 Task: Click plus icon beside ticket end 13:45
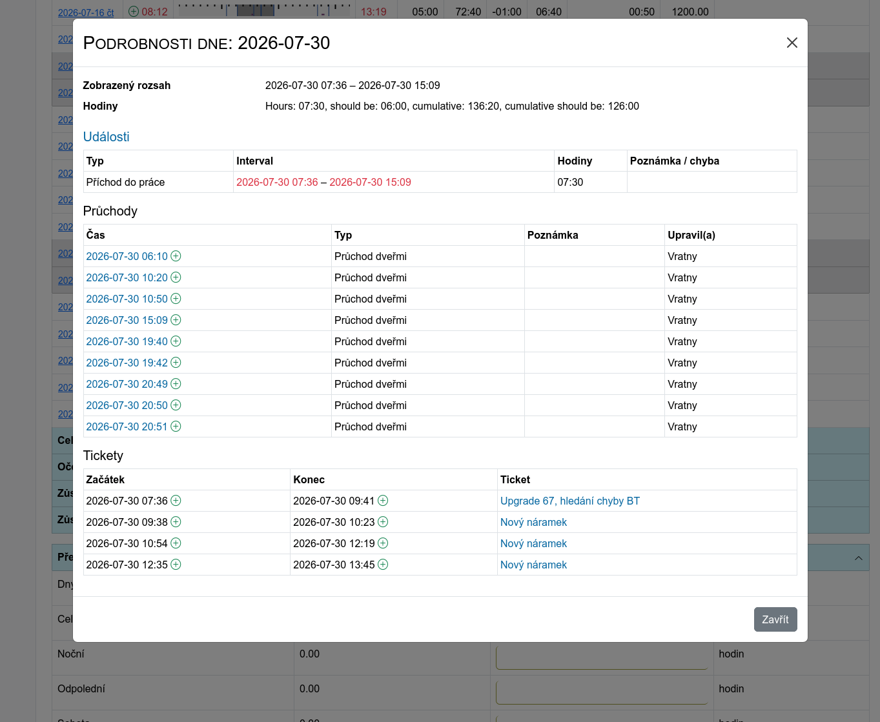point(383,565)
